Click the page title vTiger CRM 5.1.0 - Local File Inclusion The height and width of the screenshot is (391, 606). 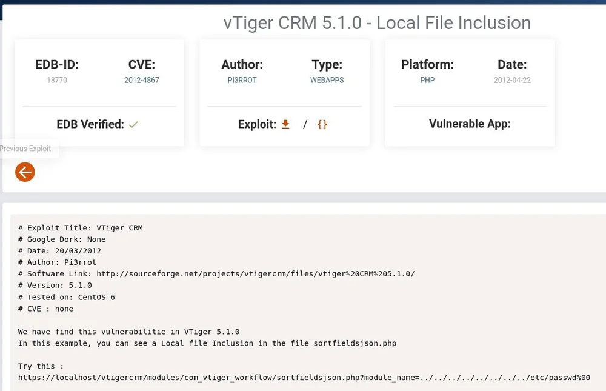pos(377,23)
